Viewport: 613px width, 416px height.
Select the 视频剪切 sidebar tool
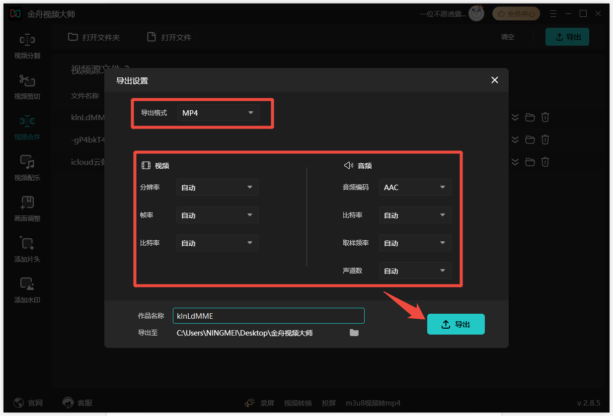[27, 87]
